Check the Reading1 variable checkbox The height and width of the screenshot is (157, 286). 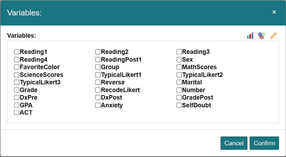click(17, 52)
